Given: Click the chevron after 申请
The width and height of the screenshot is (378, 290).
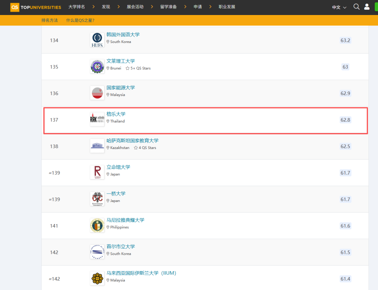Looking at the screenshot, I should pyautogui.click(x=210, y=6).
